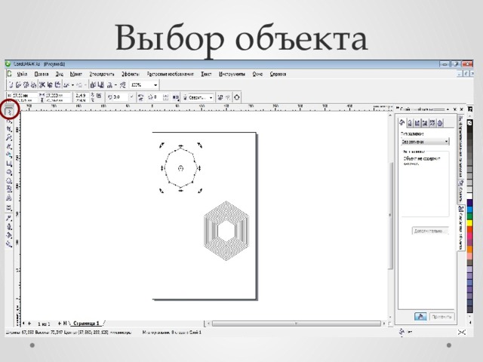Click the horizontal scrollbar below the canvas
This screenshot has width=483, height=362.
(x=297, y=324)
